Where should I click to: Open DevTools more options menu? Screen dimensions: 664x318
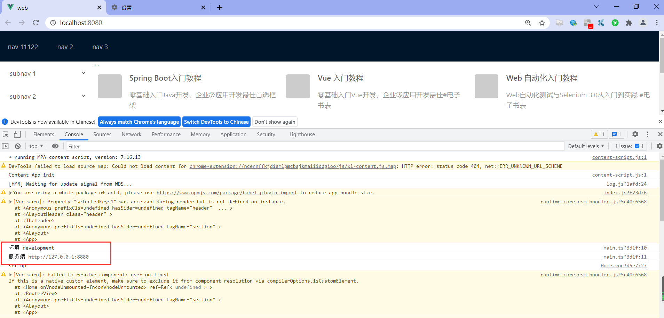tap(648, 134)
